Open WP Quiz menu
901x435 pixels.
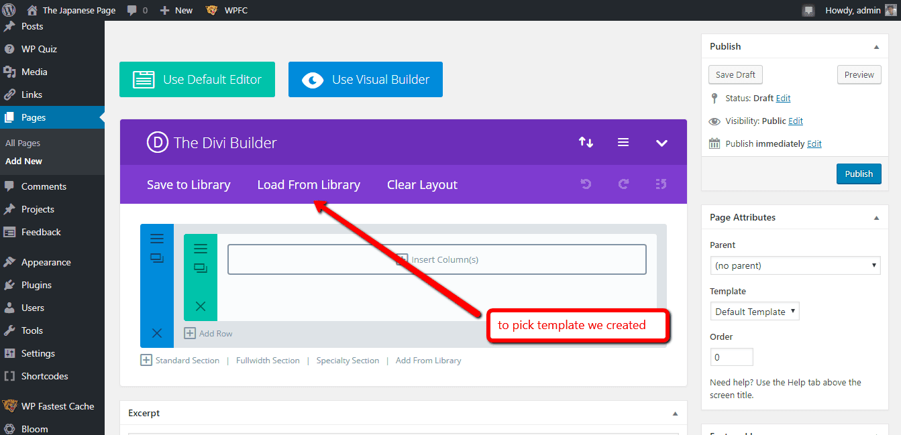tap(39, 49)
